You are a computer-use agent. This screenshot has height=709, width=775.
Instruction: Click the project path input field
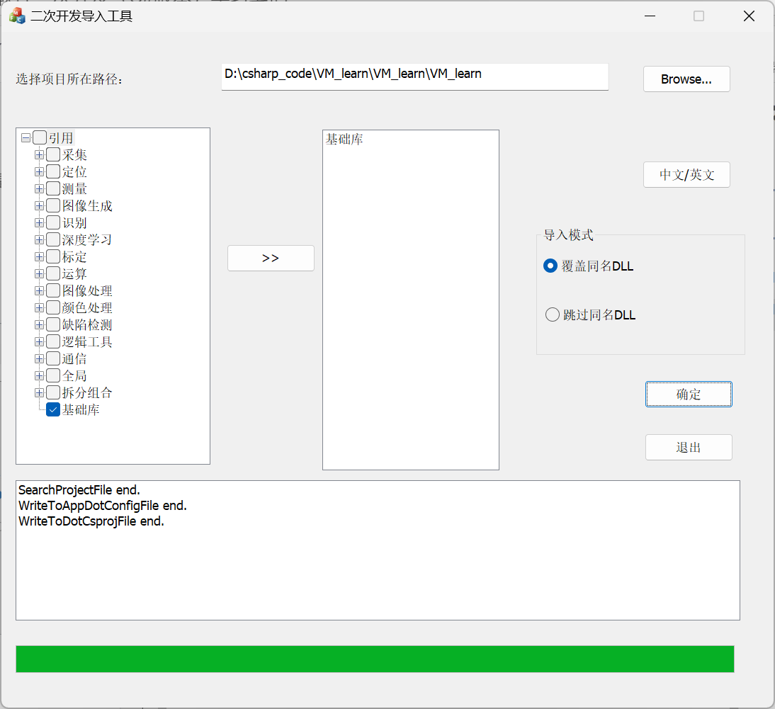pos(414,76)
